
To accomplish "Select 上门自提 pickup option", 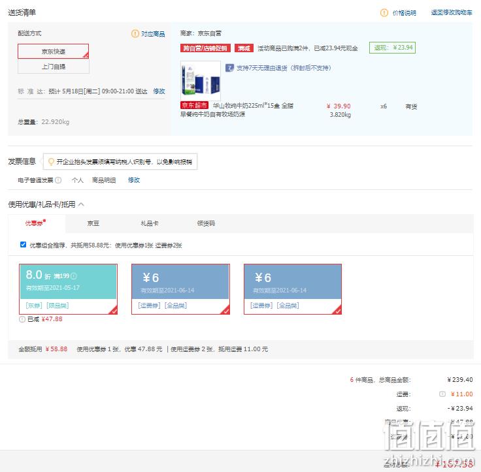I will coord(54,67).
